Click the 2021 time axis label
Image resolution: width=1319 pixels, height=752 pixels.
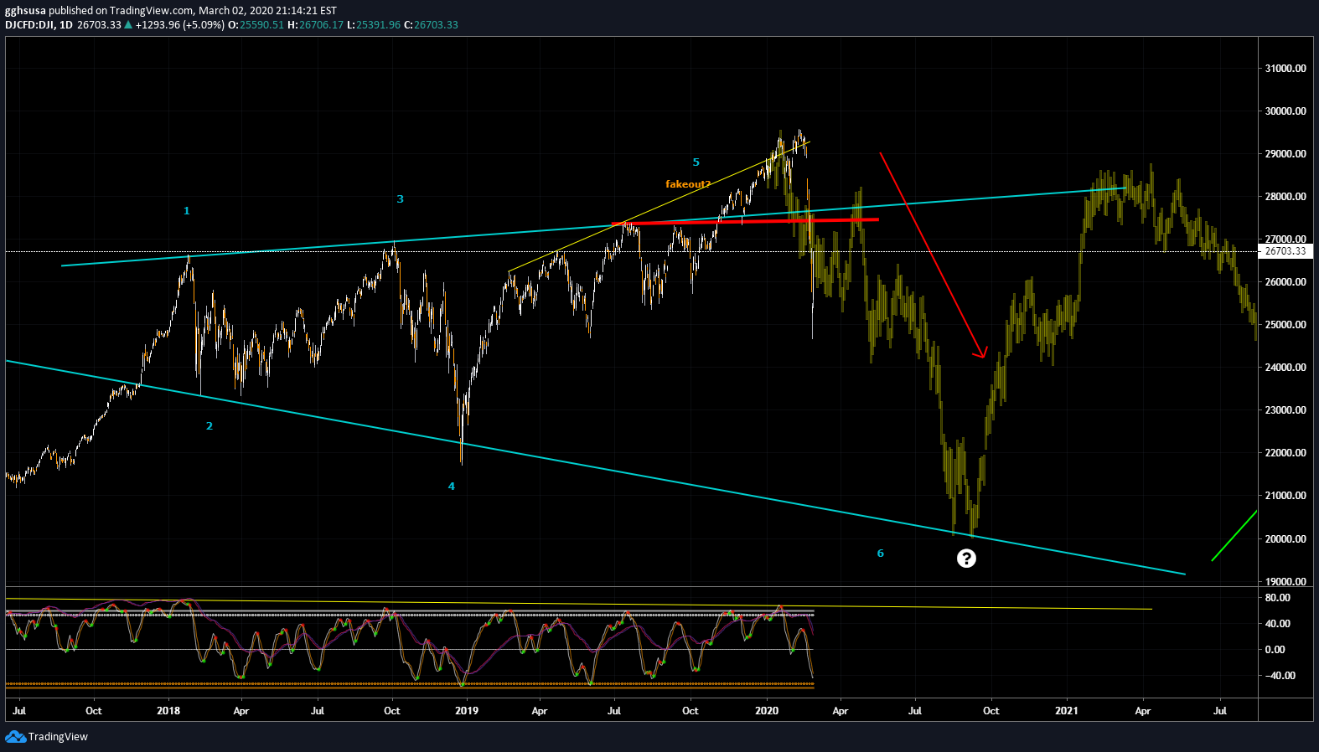(x=1067, y=711)
